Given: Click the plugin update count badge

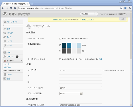Looking at the screenshot, I should coord(17,57).
